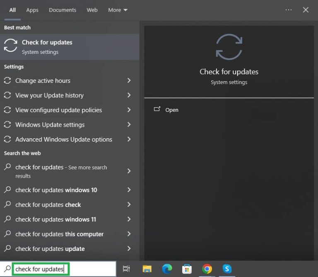Click the large update icon in preview pane
Viewport: 318px width, 277px height.
pyautogui.click(x=229, y=46)
